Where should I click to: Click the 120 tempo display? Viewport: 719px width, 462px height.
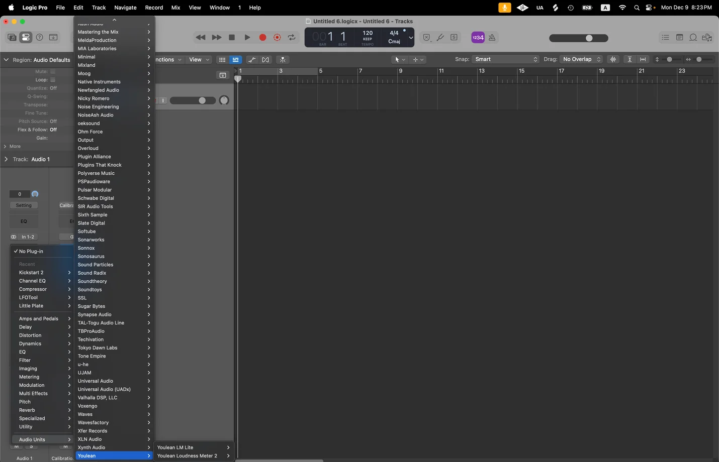[368, 38]
